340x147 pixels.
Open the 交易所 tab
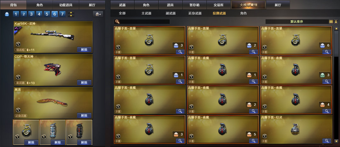218,5
